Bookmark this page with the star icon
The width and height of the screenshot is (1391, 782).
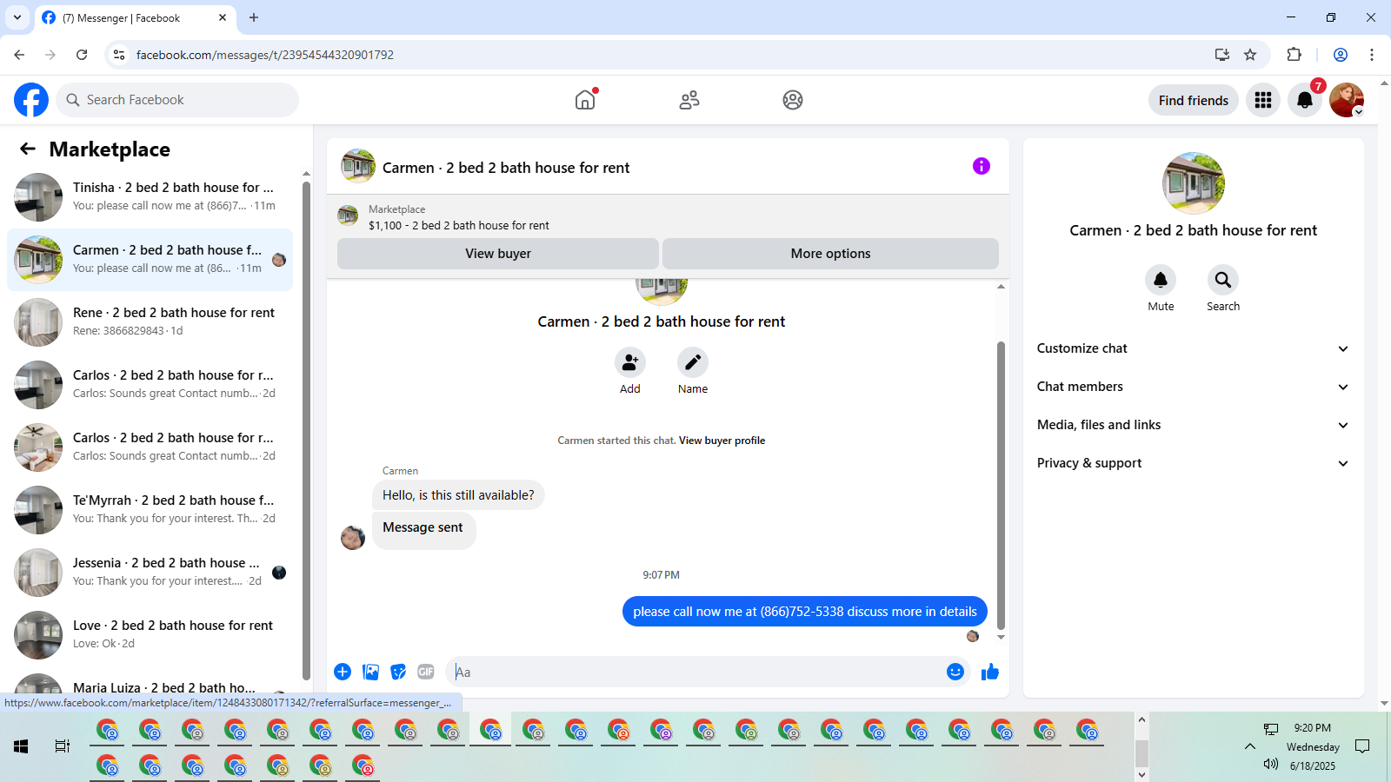[x=1250, y=55]
